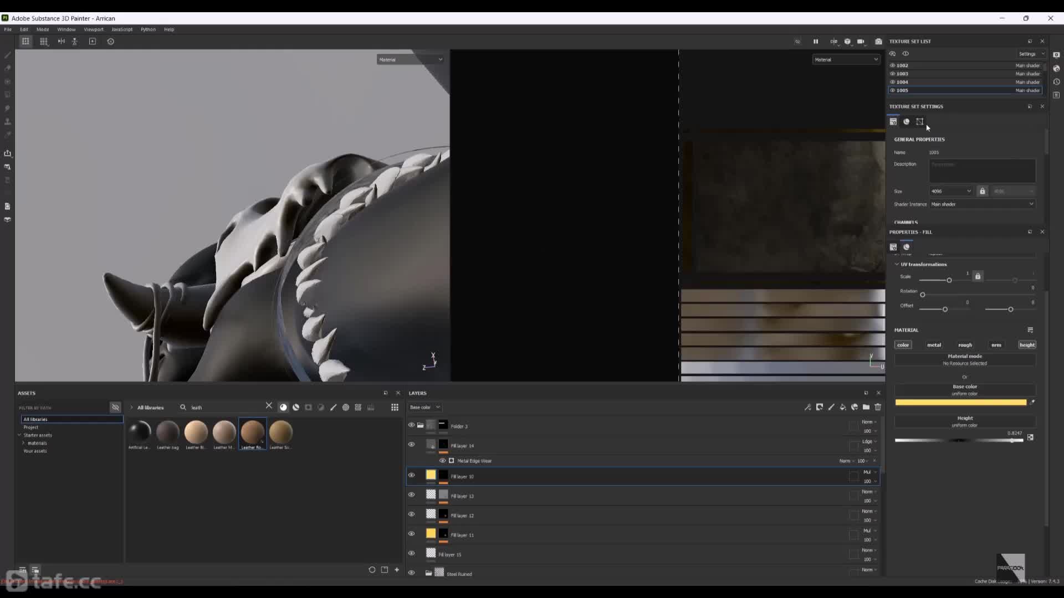
Task: Open the Material dropdown in 2D viewport
Action: coord(846,60)
